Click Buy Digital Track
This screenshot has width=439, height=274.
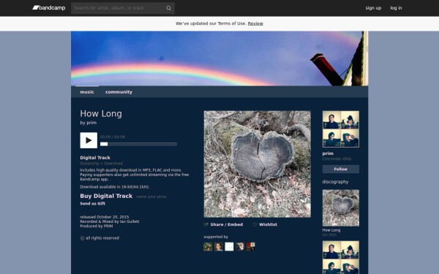tap(106, 196)
